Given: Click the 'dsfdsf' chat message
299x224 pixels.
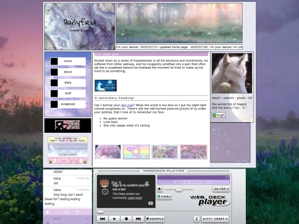Looking at the screenshot, I should (58, 171).
